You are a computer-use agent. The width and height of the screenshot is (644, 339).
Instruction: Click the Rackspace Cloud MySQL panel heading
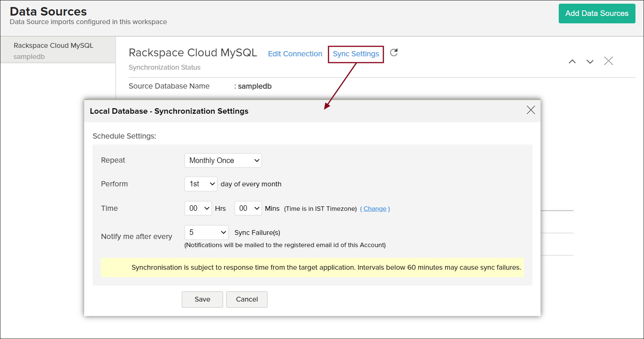(193, 53)
